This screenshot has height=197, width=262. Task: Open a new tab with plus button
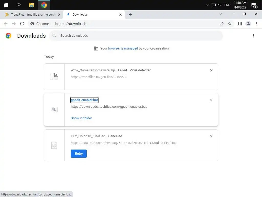click(130, 15)
